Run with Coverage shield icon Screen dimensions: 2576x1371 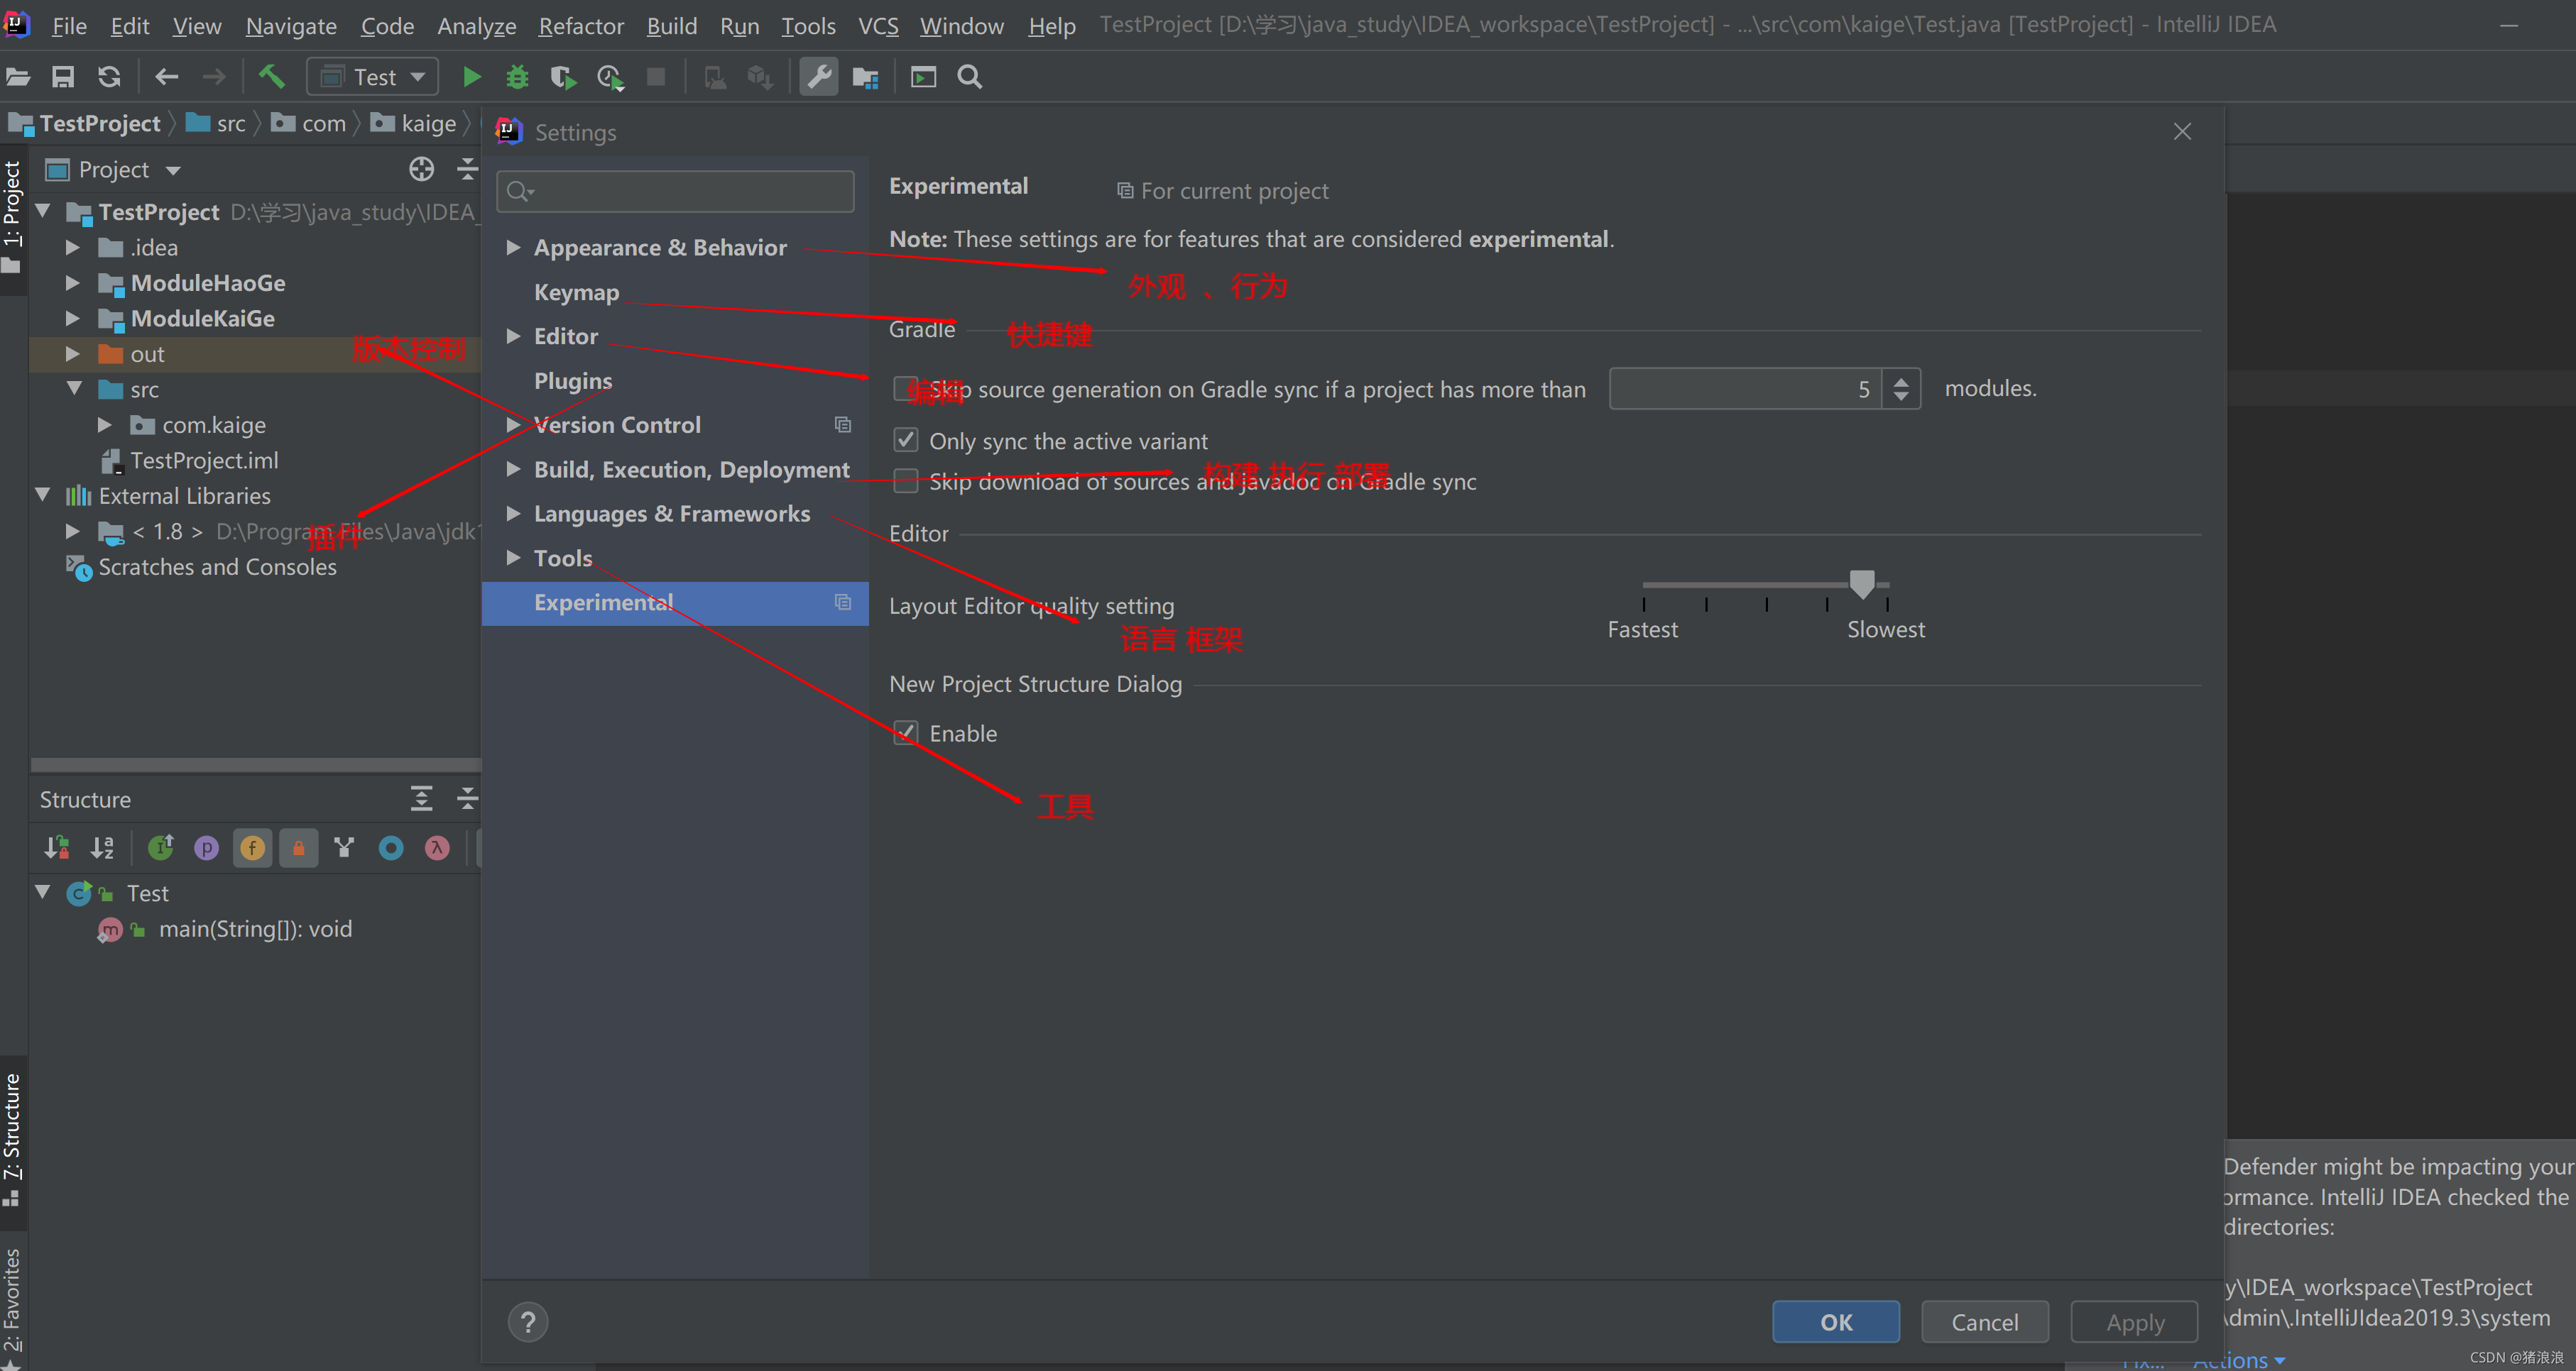pyautogui.click(x=563, y=77)
